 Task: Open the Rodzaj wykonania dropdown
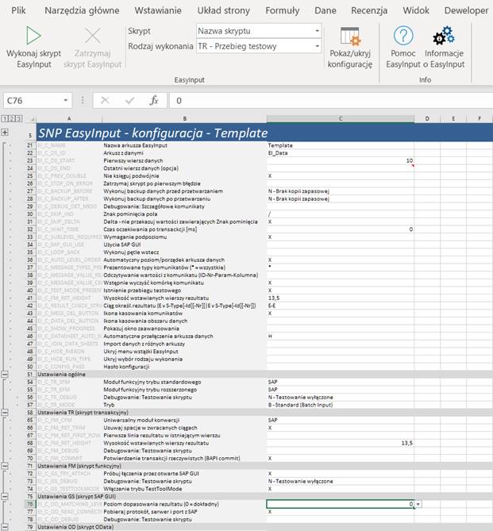pyautogui.click(x=317, y=46)
